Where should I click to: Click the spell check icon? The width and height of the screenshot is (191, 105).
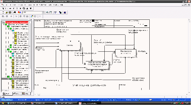[56, 12]
